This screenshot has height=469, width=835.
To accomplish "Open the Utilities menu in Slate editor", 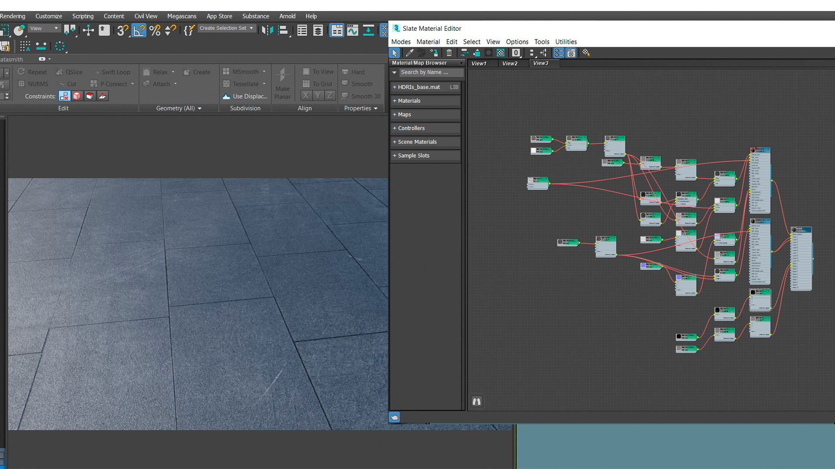I will pyautogui.click(x=566, y=42).
